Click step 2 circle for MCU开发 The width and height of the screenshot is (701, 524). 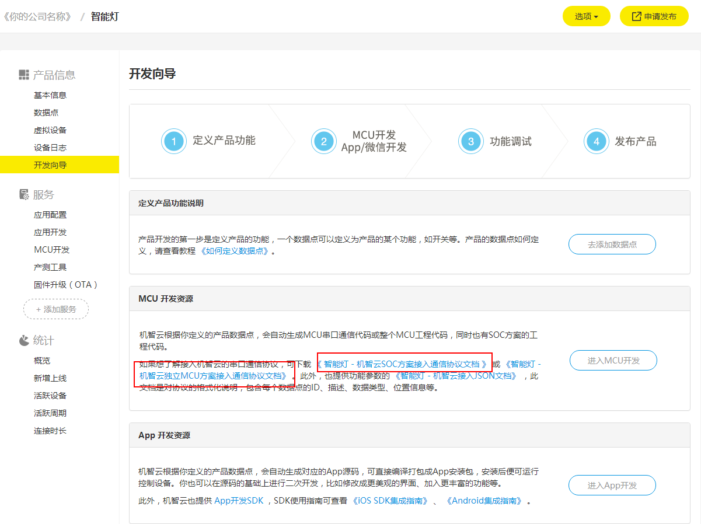pyautogui.click(x=323, y=141)
